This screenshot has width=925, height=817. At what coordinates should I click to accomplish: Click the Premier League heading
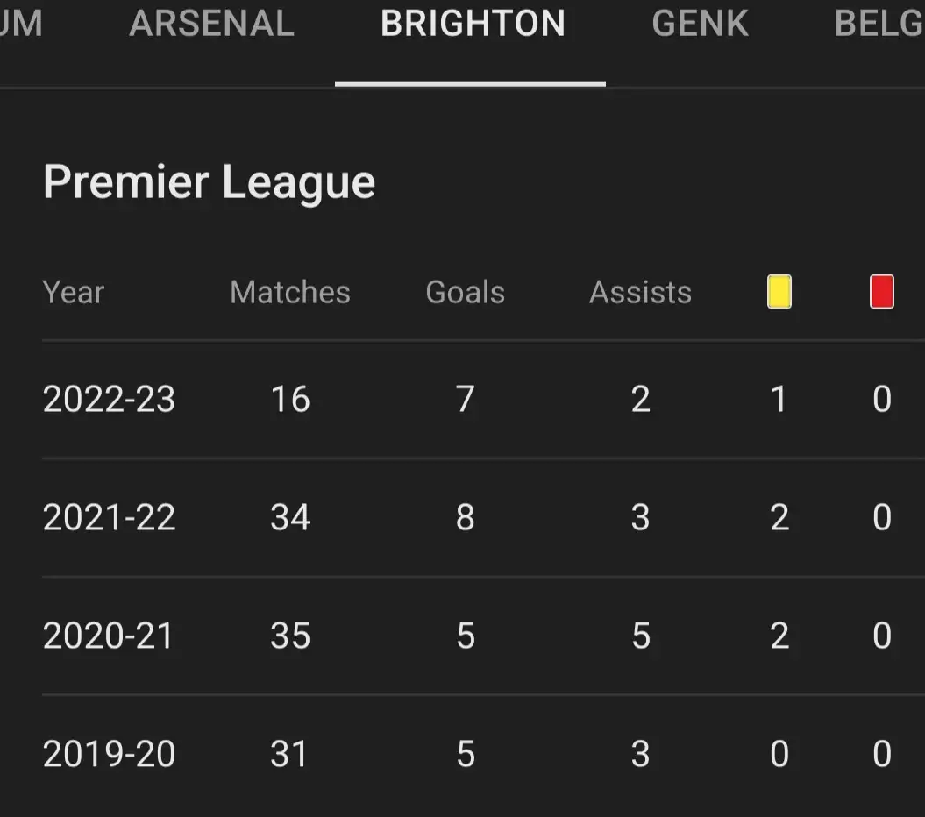coord(210,182)
